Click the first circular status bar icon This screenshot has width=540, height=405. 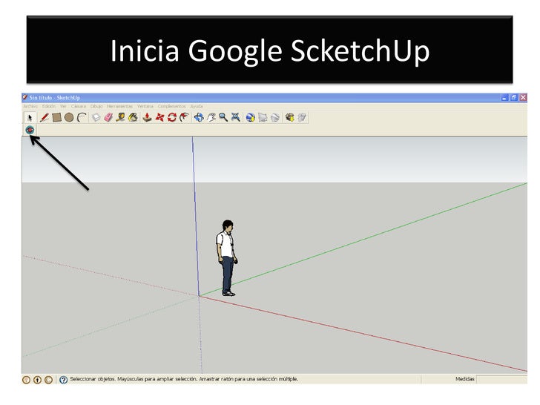(26, 380)
